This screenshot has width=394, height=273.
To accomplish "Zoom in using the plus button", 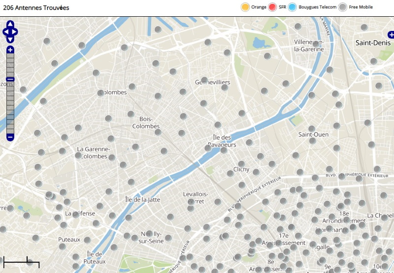I will pos(10,50).
